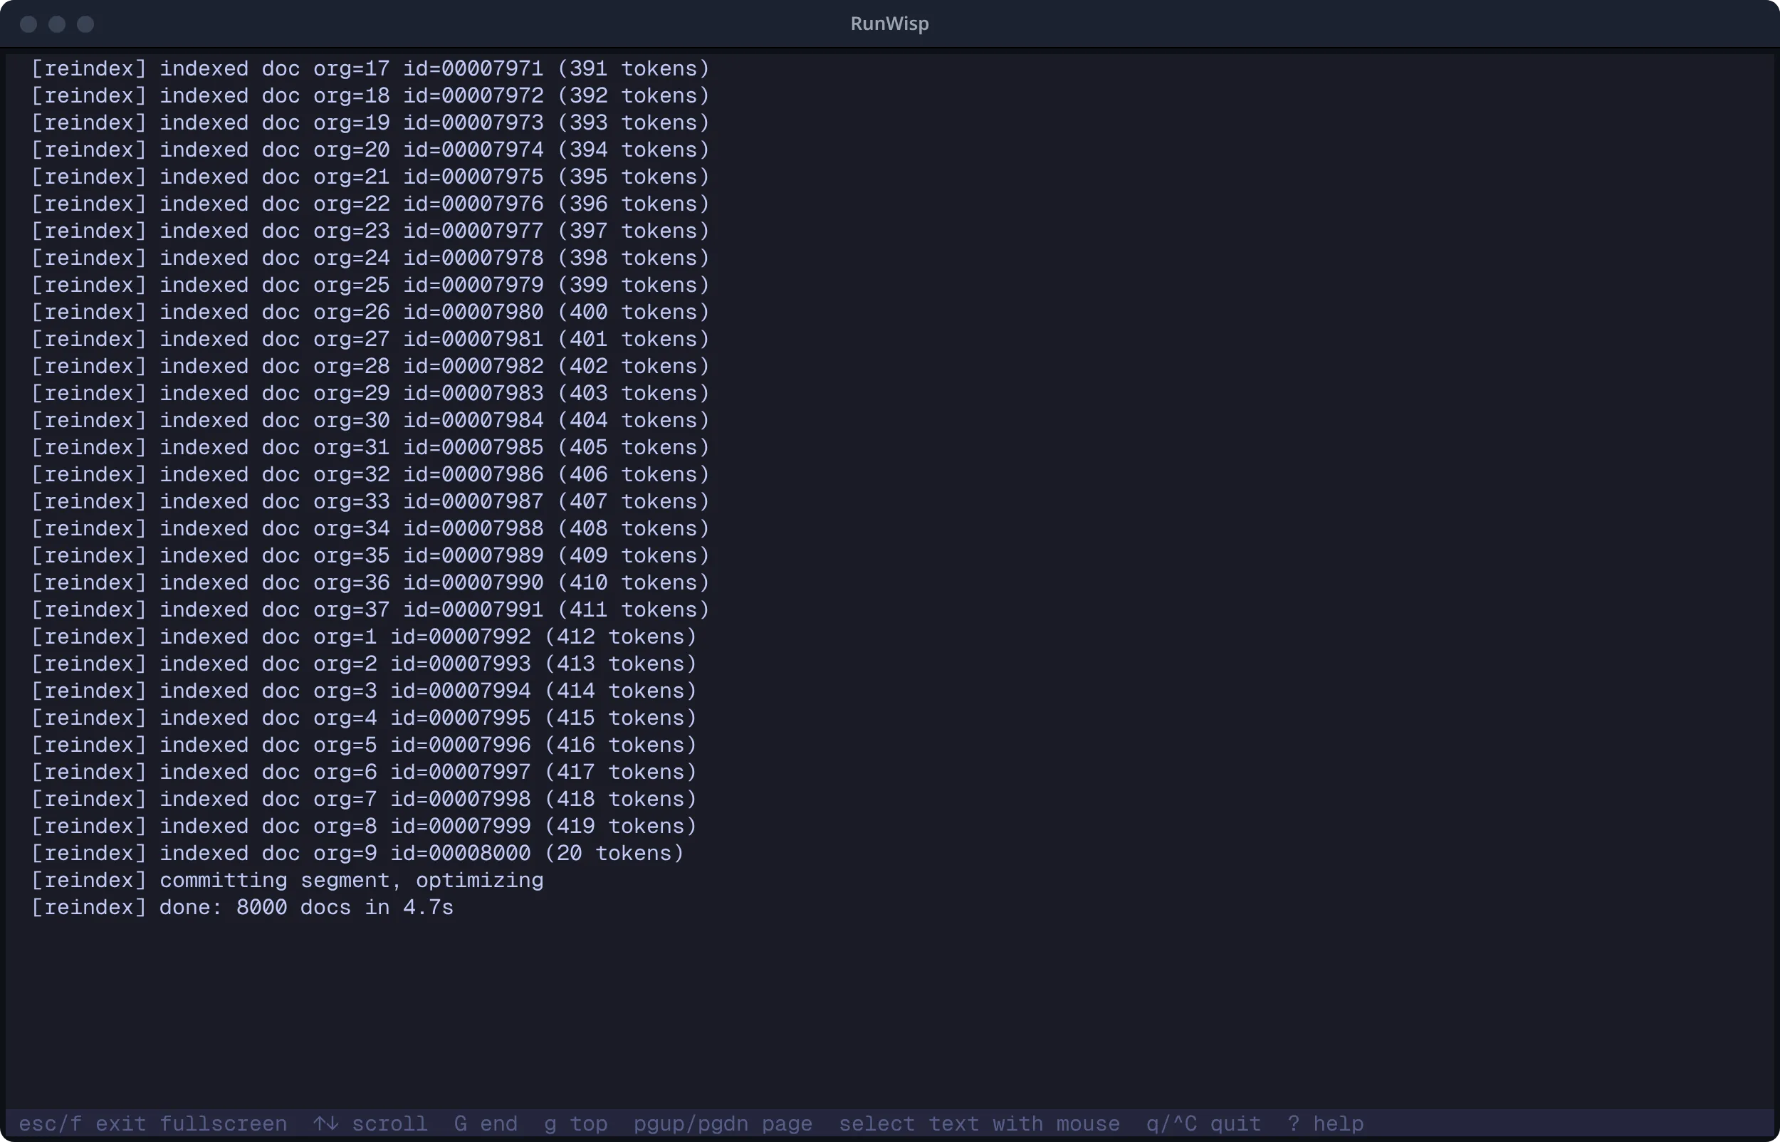This screenshot has height=1142, width=1780.
Task: Click log line with id=00007989
Action: coord(371,556)
